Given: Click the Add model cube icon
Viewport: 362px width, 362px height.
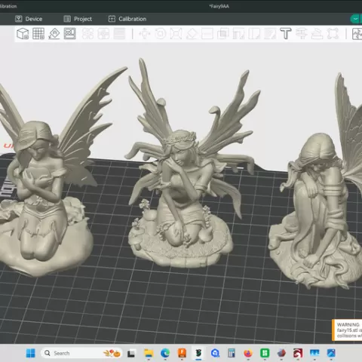Looking at the screenshot, I should pos(23,34).
